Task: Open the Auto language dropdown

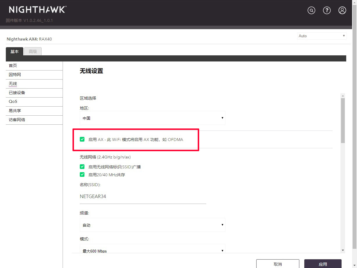Action: (322, 36)
